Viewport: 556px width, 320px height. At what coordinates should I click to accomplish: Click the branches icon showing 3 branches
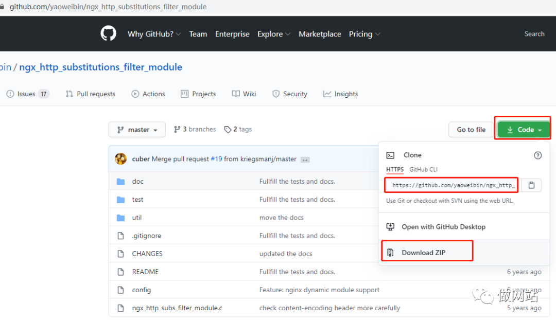point(177,129)
